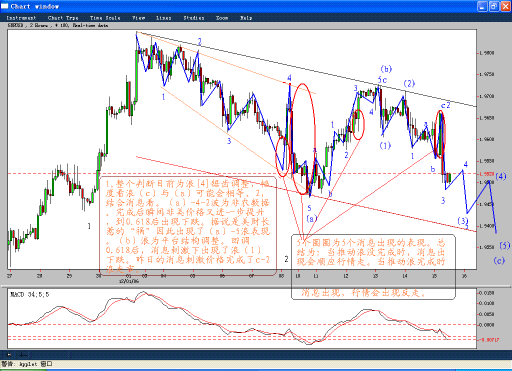Click the blue (5) wave label

[x=504, y=245]
